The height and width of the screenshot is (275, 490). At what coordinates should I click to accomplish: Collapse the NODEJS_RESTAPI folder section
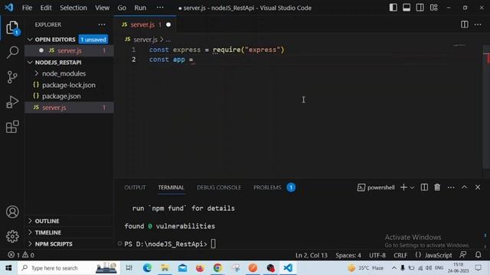click(30, 63)
